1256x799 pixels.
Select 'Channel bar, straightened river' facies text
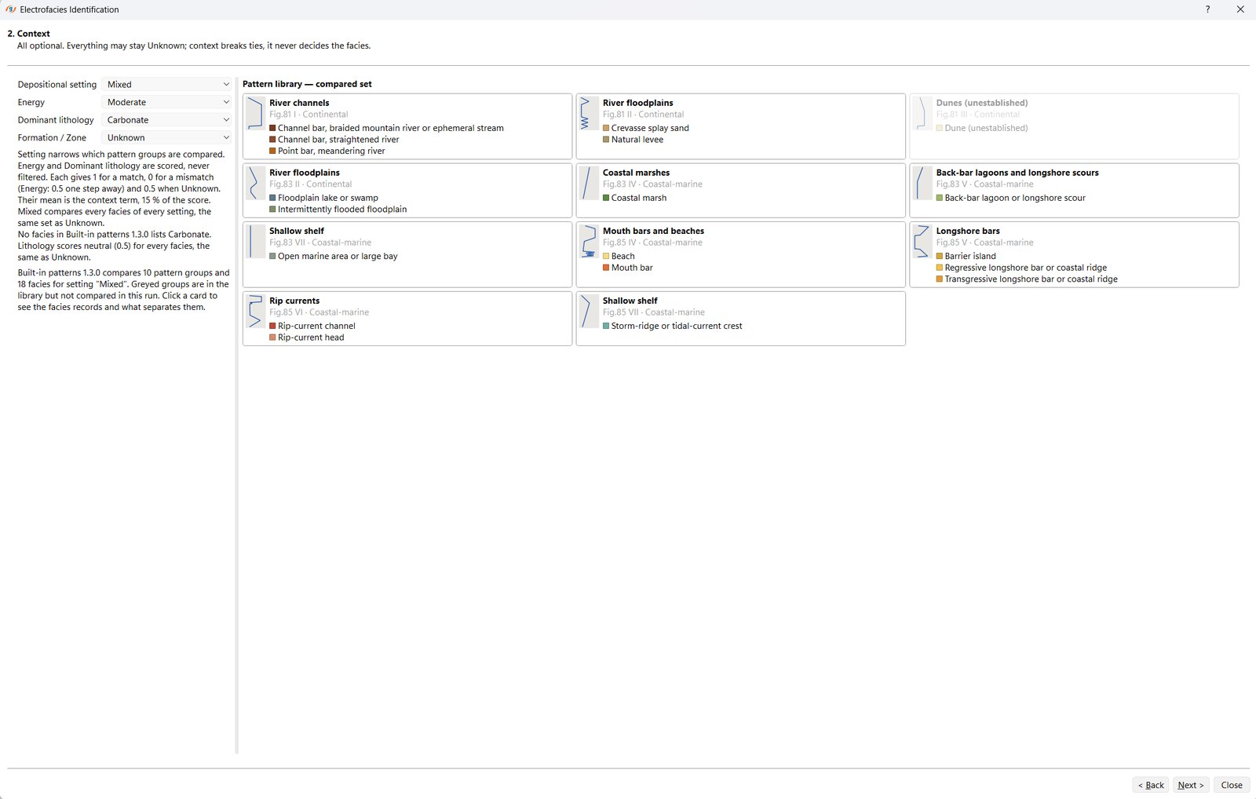tap(338, 140)
